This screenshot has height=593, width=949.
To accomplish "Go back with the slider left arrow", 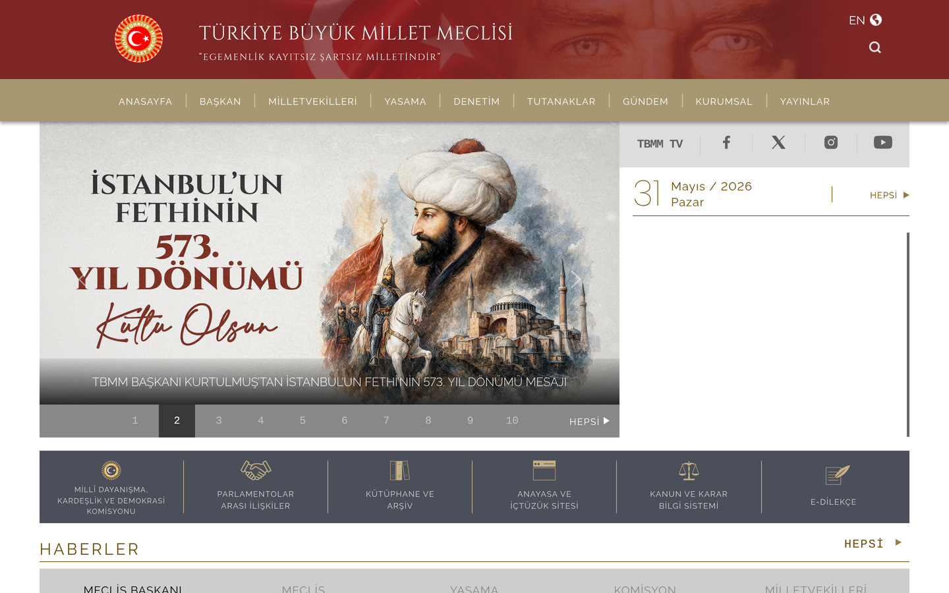I will 82,280.
